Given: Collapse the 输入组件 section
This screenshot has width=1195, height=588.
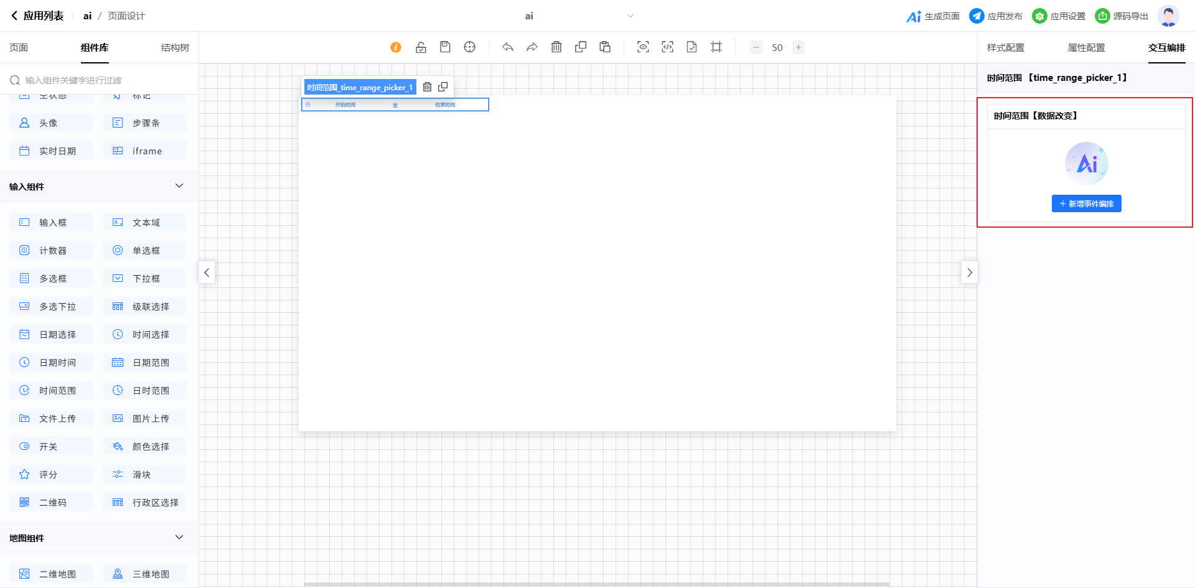Looking at the screenshot, I should (x=179, y=186).
